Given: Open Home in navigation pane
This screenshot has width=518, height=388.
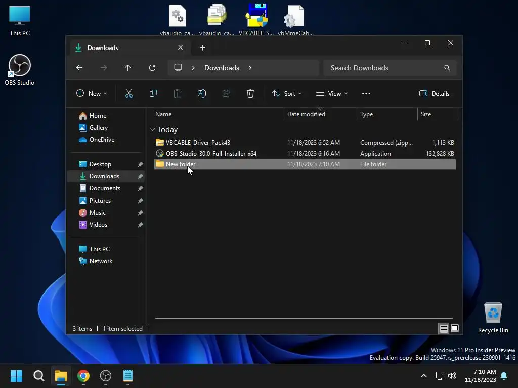Looking at the screenshot, I should [93, 116].
